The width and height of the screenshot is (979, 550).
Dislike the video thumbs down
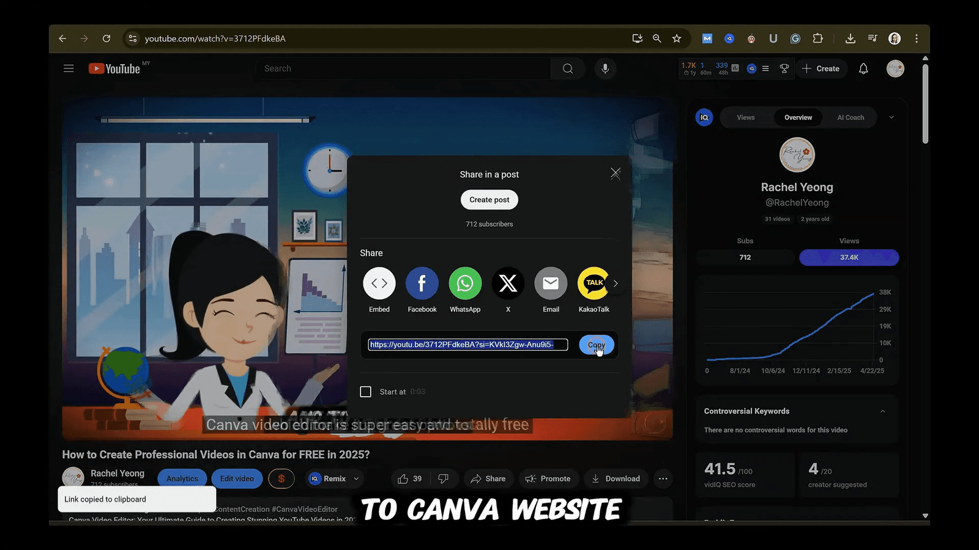(x=444, y=479)
